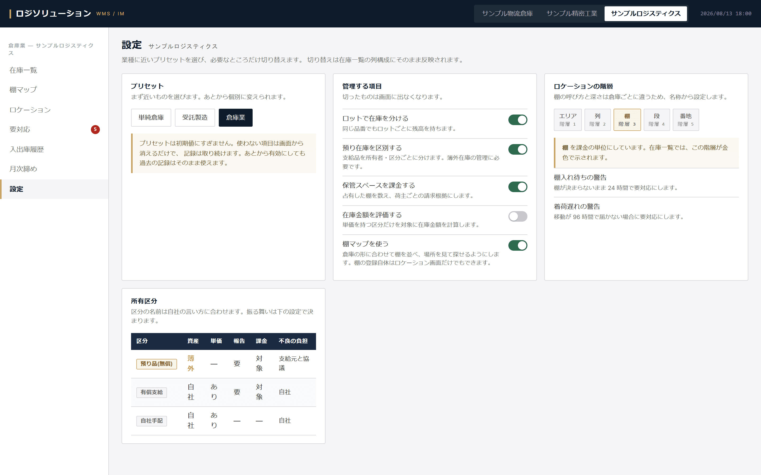The image size is (761, 475).
Task: Select サンプルロジスティクス tab
Action: click(646, 13)
